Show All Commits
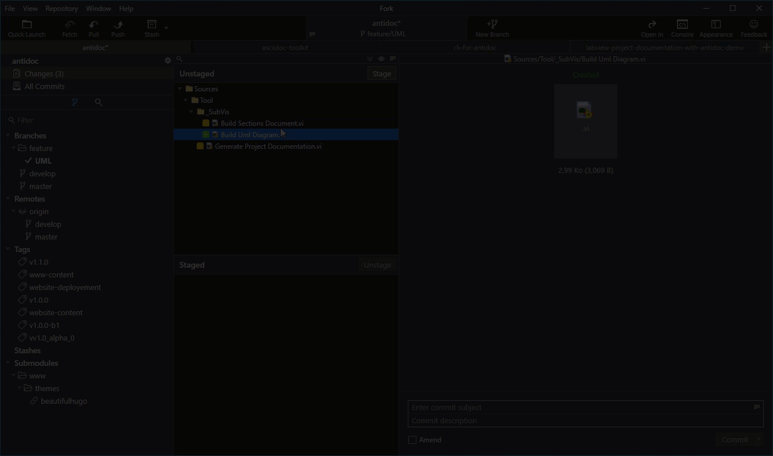Image resolution: width=773 pixels, height=456 pixels. (86, 86)
